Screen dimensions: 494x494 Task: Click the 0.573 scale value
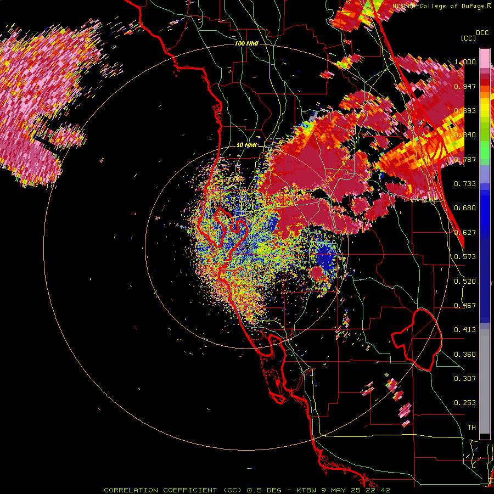point(465,257)
